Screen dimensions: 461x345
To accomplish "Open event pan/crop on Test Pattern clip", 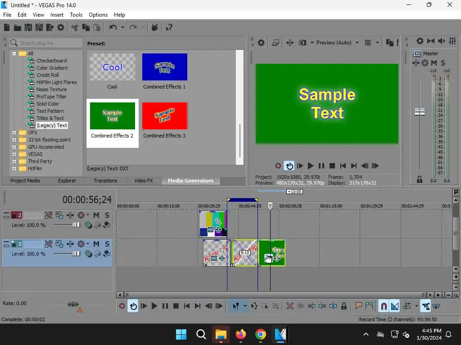I will click(218, 221).
